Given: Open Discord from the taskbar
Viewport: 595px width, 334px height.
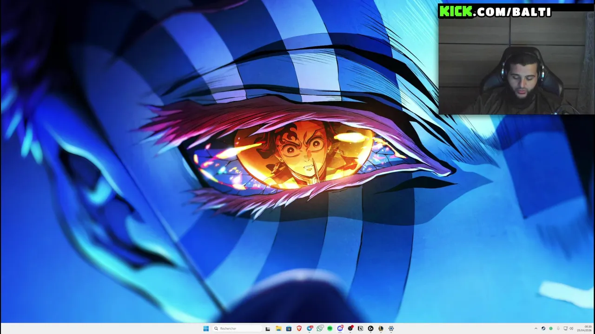Looking at the screenshot, I should [x=340, y=328].
